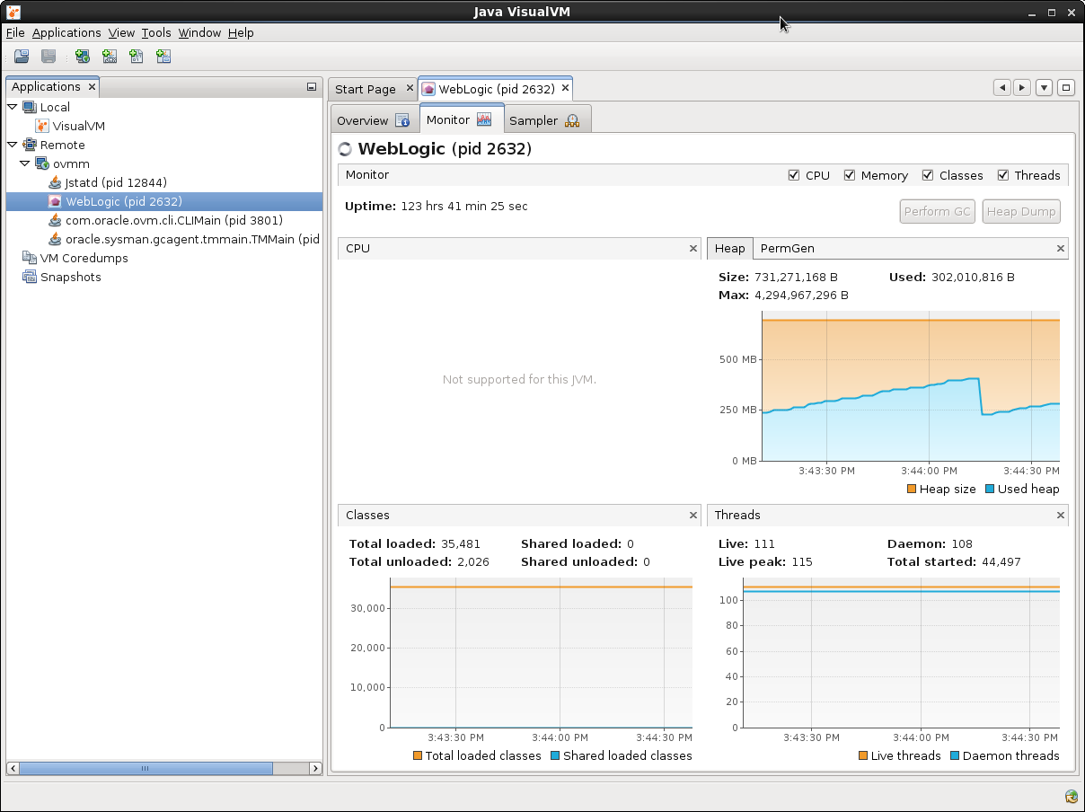
Task: Click the Load Snapshot toolbar icon
Action: point(22,57)
